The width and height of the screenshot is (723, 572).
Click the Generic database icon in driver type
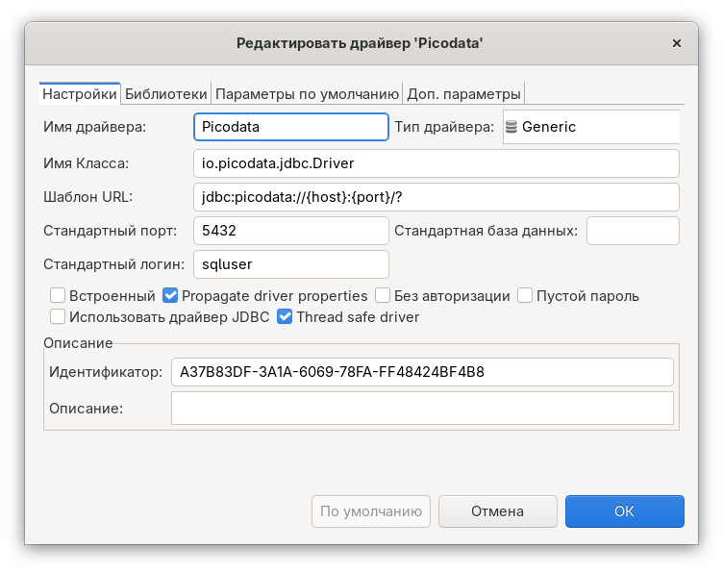[x=511, y=127]
